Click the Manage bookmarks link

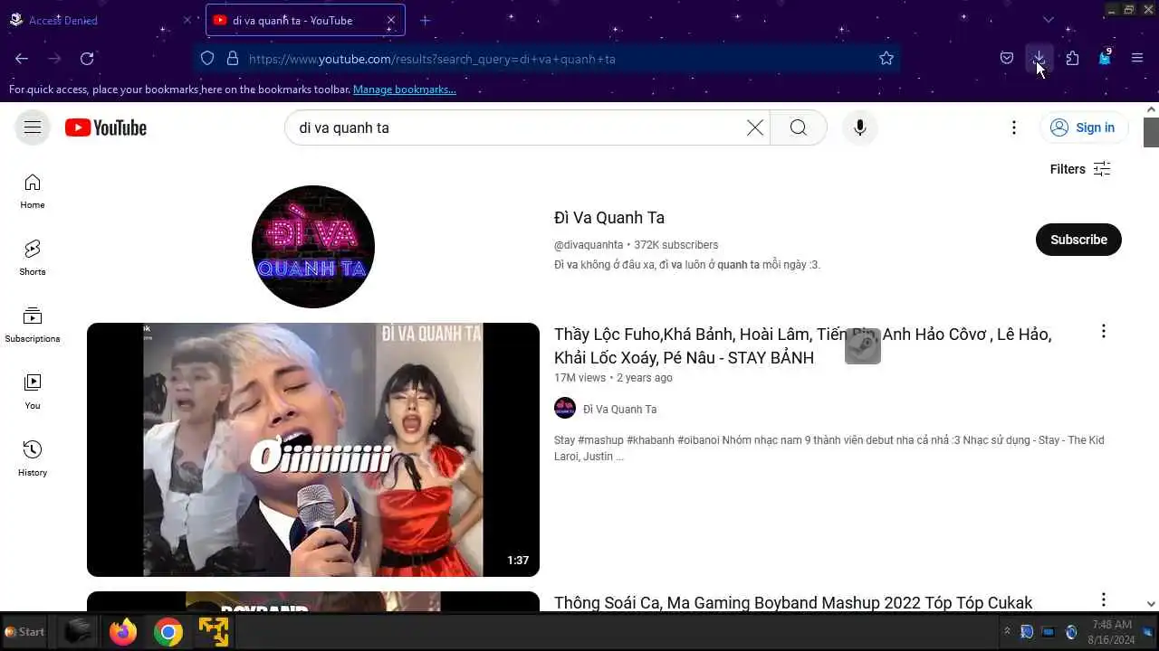(405, 90)
